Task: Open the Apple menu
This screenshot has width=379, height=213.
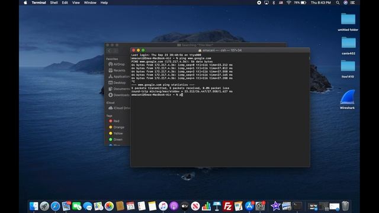Action: [25, 2]
